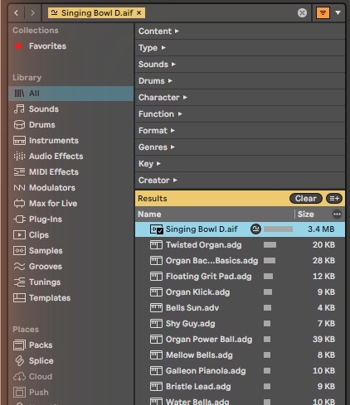Sort results by Name column
The width and height of the screenshot is (350, 405).
[215, 215]
